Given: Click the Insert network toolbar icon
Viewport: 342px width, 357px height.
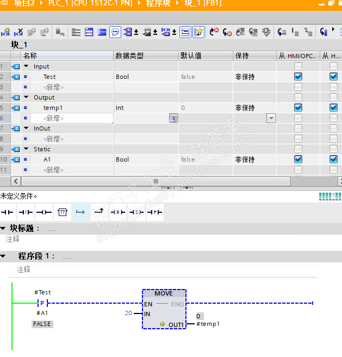Looking at the screenshot, I should (x=5, y=32).
